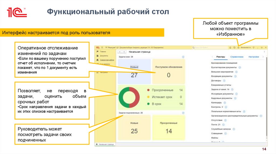This screenshot has width=276, height=154.
Task: Open the user name dropdown in the title bar
Action: point(246,47)
